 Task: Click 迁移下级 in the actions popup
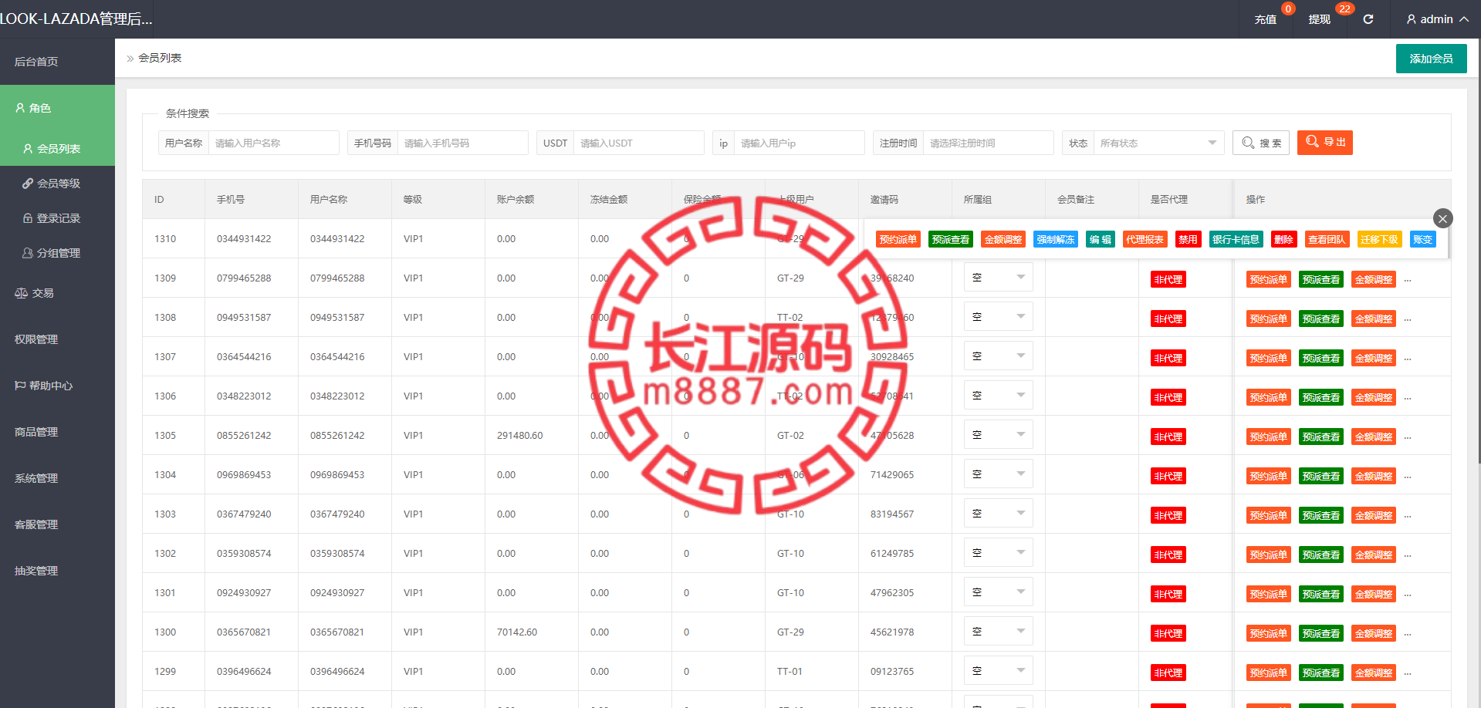tap(1379, 239)
